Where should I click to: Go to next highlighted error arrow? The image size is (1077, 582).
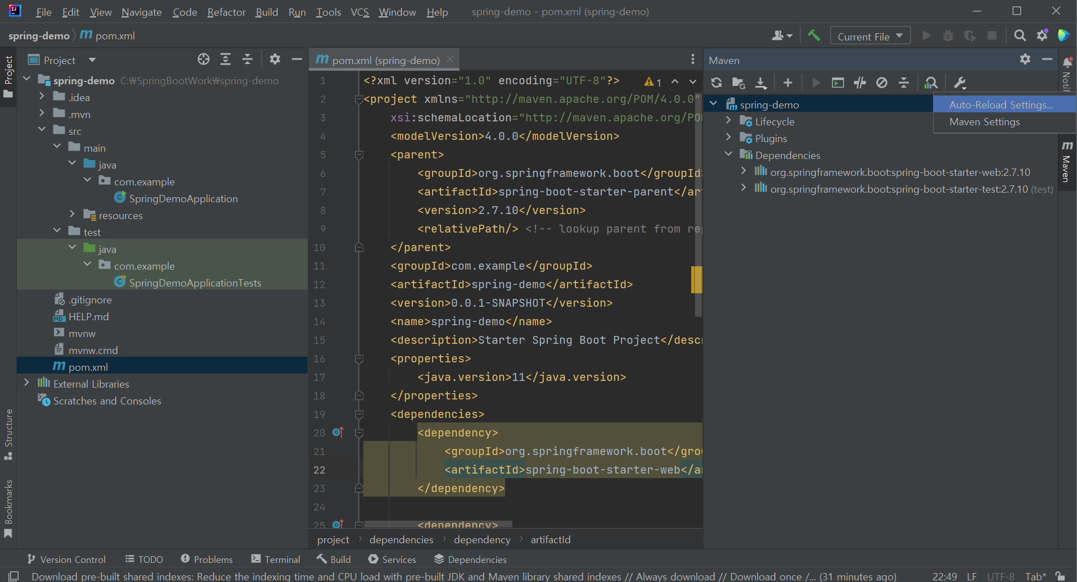(693, 82)
